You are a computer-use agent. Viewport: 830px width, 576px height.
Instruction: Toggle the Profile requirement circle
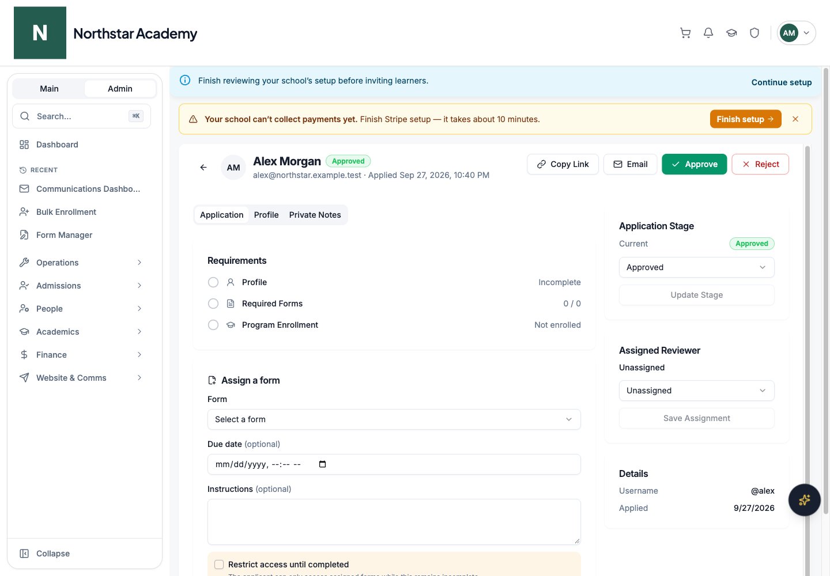[213, 282]
